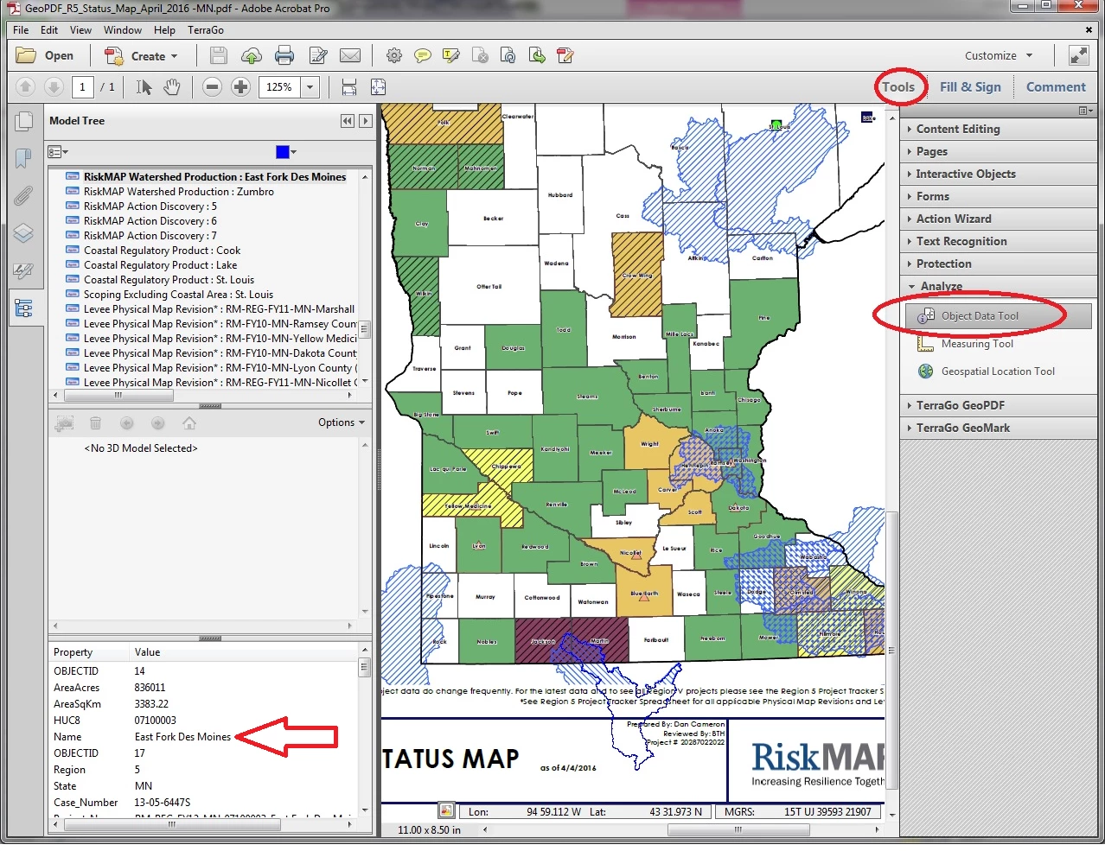1105x851 pixels.
Task: Click the East Fork Des Moines name value
Action: [x=182, y=737]
